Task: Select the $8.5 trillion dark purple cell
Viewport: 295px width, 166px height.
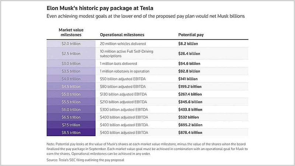Action: click(71, 132)
